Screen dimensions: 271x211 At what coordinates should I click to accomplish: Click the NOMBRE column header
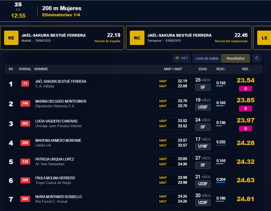pyautogui.click(x=41, y=69)
